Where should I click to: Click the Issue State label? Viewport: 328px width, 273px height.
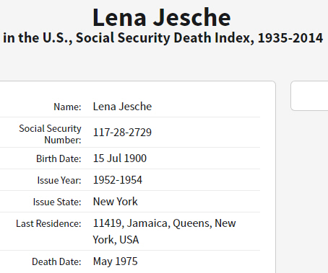(57, 202)
